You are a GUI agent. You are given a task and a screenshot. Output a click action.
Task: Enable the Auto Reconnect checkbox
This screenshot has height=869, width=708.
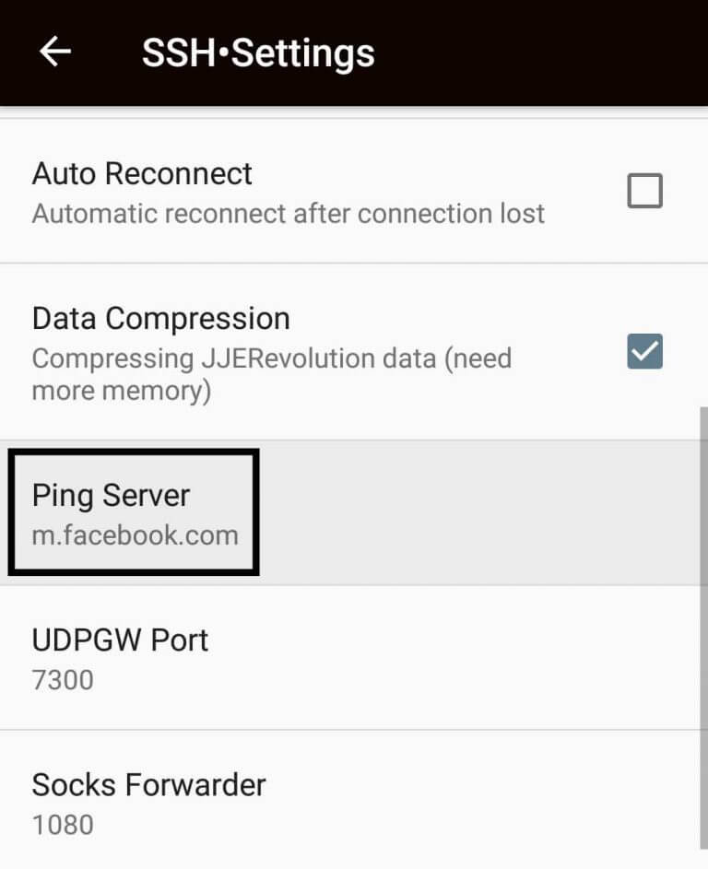(644, 191)
